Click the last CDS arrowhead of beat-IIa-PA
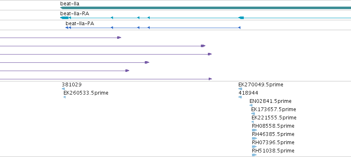This screenshot has height=157, width=351. point(67,28)
